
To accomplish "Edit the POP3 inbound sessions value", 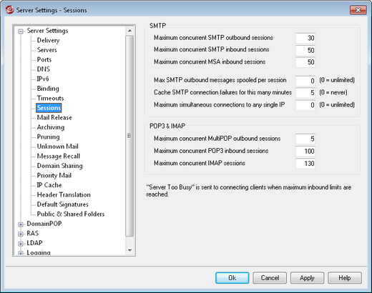I will [305, 151].
